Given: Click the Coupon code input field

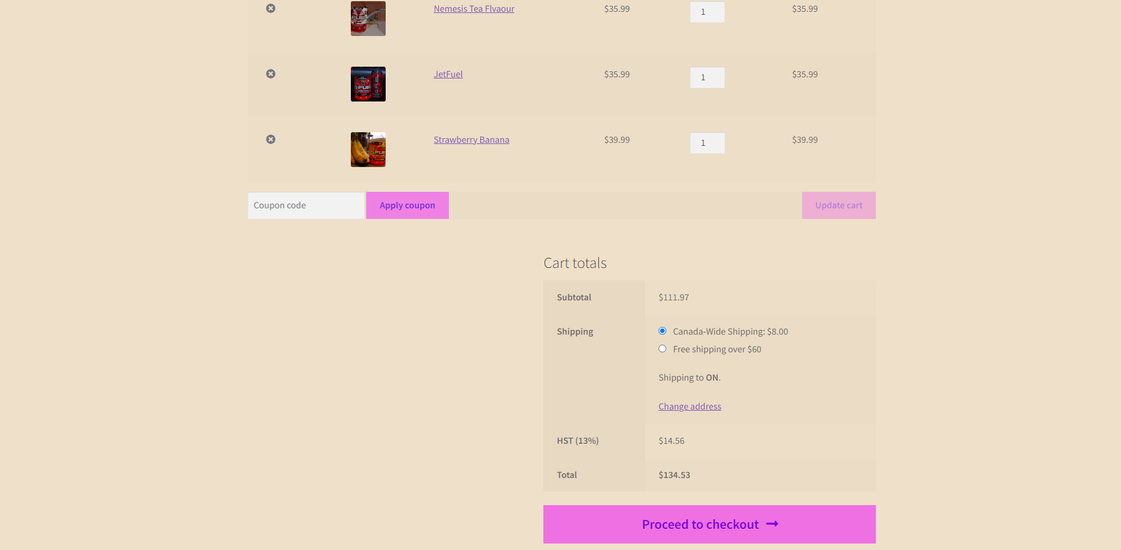Looking at the screenshot, I should tap(306, 205).
